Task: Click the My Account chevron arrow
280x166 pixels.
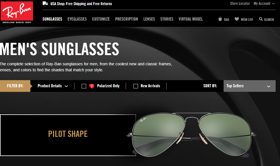Action: click(x=273, y=3)
